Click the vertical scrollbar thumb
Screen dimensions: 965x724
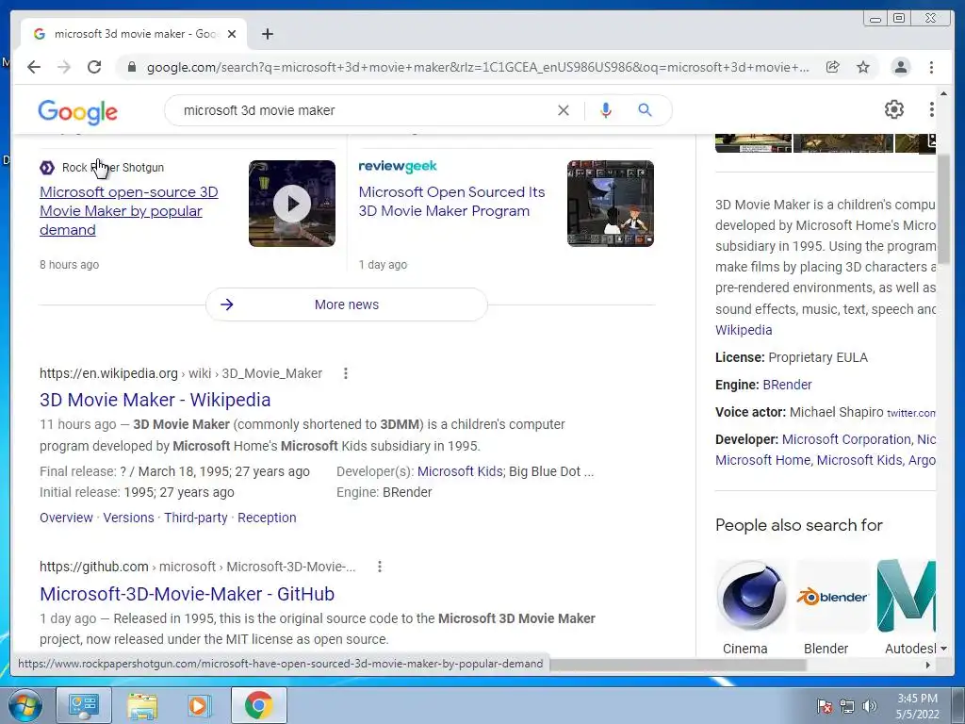coord(944,209)
